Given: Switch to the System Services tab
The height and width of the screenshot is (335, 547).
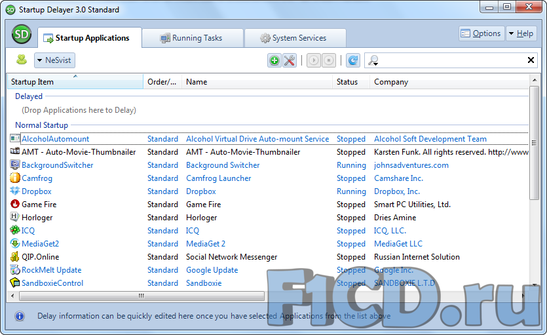Looking at the screenshot, I should [295, 37].
